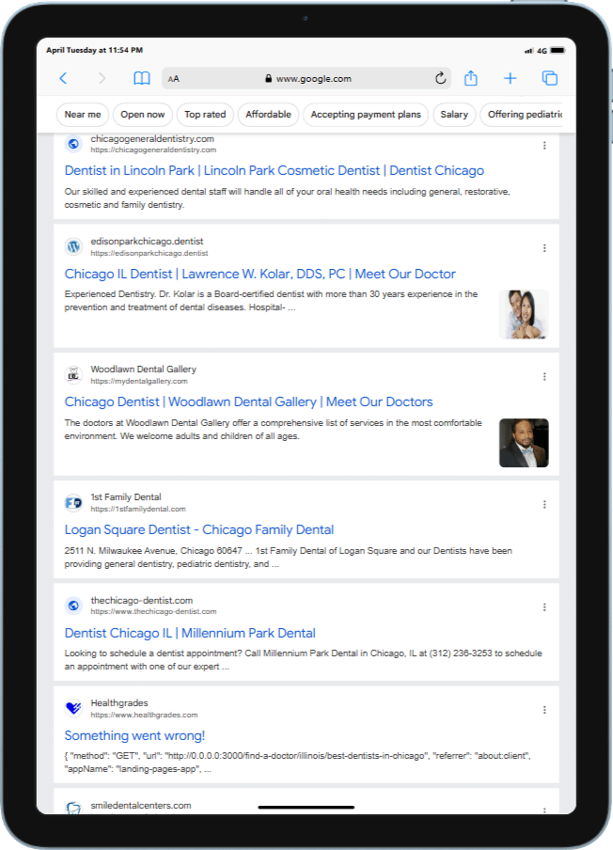Click the https://www.healthgrades.com URL text
The width and height of the screenshot is (613, 850).
(144, 715)
